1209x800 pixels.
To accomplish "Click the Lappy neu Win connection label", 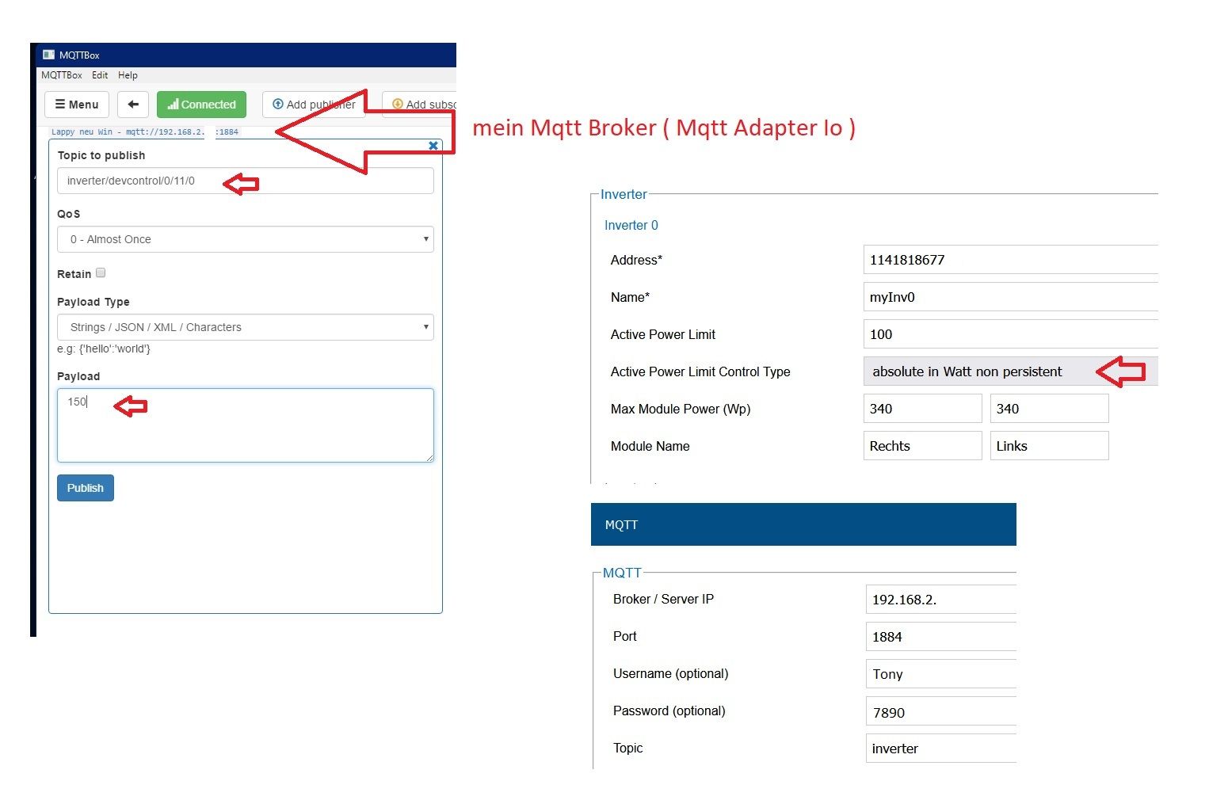I will [x=144, y=132].
